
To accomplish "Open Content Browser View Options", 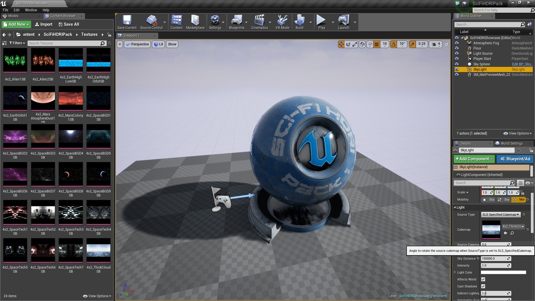I will [x=97, y=296].
